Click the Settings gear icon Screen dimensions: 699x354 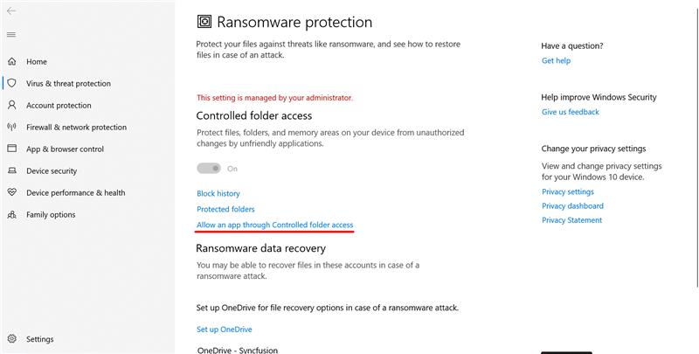coord(12,339)
